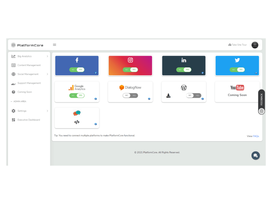Open info icon on Google Analytics card
The image size is (272, 204).
[95, 99]
